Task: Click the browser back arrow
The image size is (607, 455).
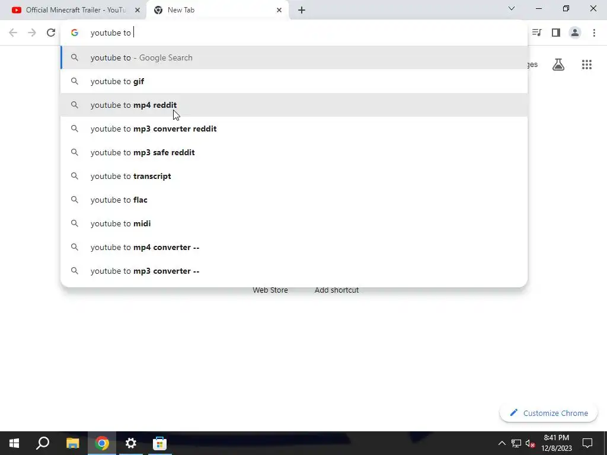Action: click(13, 33)
